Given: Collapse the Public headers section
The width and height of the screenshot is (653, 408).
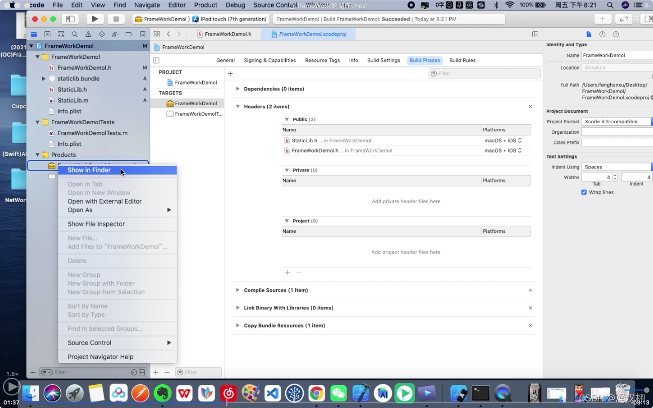Looking at the screenshot, I should (287, 120).
